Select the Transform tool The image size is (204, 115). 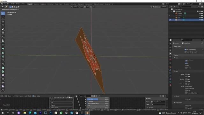click(3, 33)
